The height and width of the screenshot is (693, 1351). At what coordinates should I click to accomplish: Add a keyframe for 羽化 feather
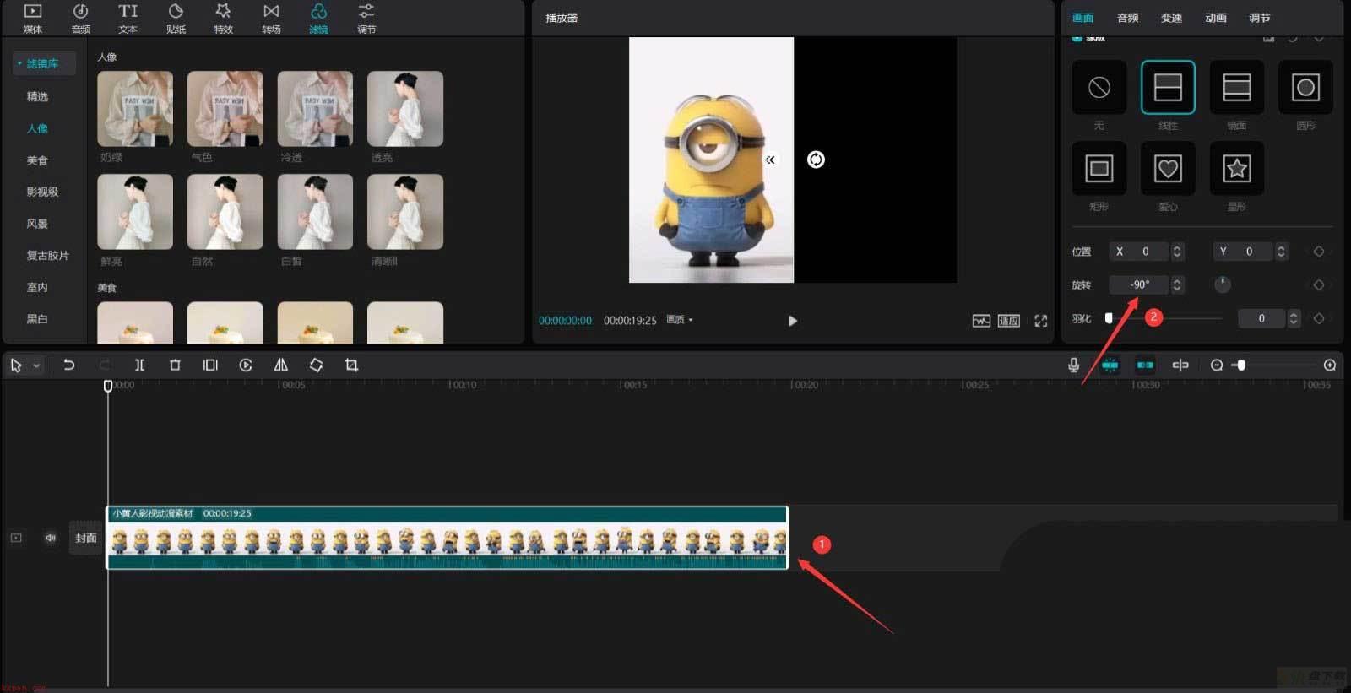[x=1319, y=318]
